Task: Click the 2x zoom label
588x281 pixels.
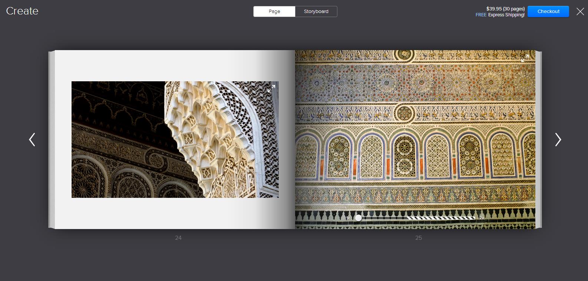Action: click(x=482, y=218)
